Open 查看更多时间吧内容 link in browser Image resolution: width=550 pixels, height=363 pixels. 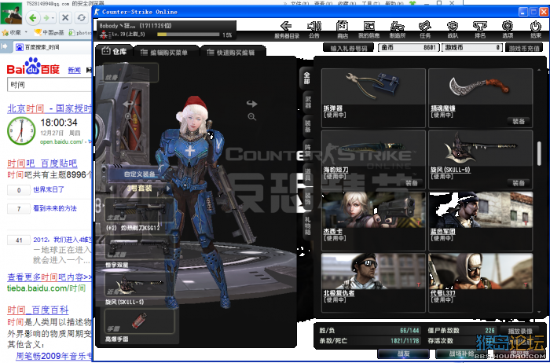click(49, 277)
